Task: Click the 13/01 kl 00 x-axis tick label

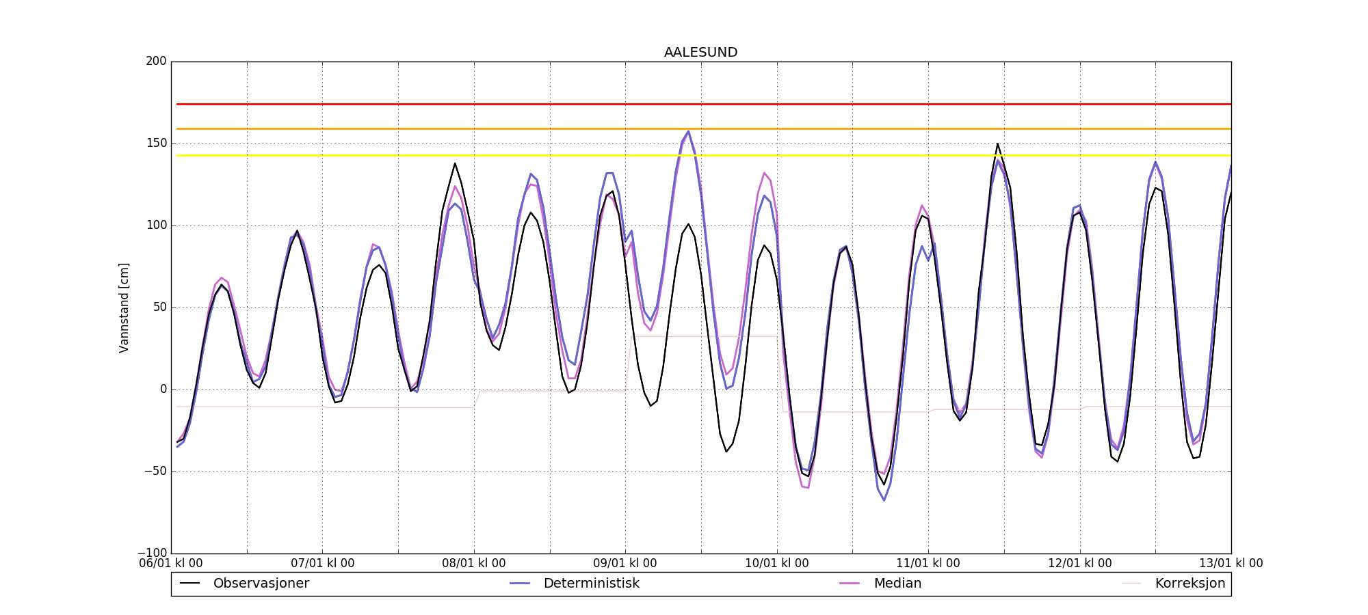Action: pyautogui.click(x=1231, y=564)
